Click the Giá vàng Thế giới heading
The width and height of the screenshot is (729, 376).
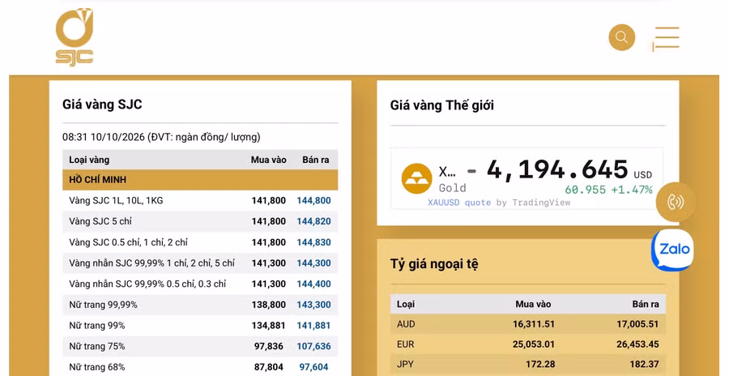coord(441,105)
